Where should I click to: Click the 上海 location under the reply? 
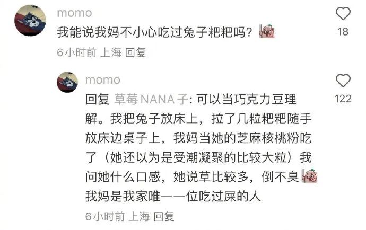point(139,216)
